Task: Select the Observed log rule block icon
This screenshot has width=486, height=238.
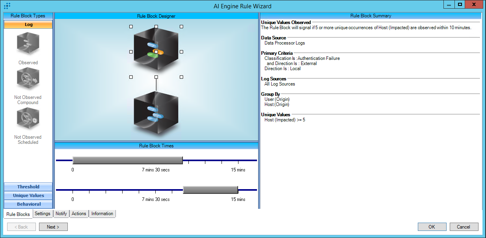Action: [28, 43]
